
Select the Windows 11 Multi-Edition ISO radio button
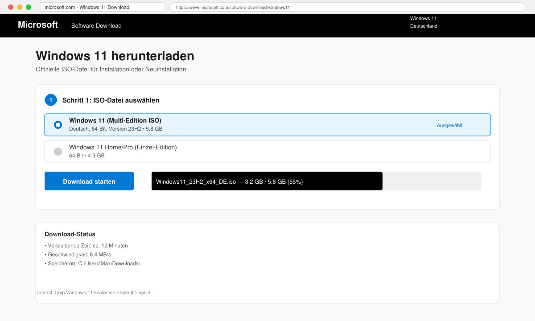(x=58, y=125)
